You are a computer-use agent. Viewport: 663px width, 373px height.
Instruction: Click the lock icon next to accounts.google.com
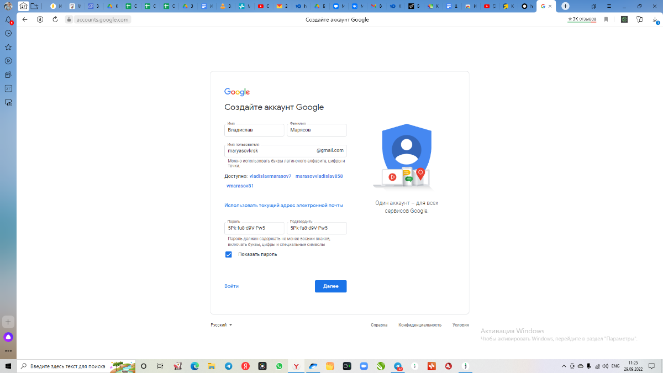69,19
